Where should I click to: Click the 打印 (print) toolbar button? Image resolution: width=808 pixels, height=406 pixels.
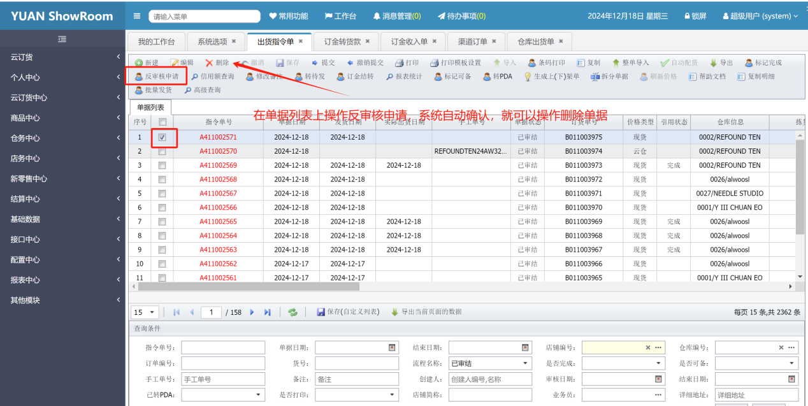click(407, 62)
